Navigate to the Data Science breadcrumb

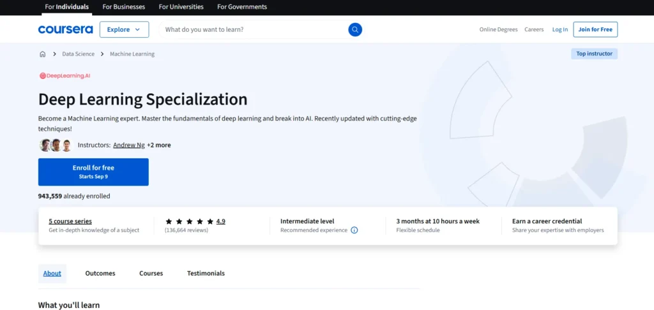[x=78, y=54]
